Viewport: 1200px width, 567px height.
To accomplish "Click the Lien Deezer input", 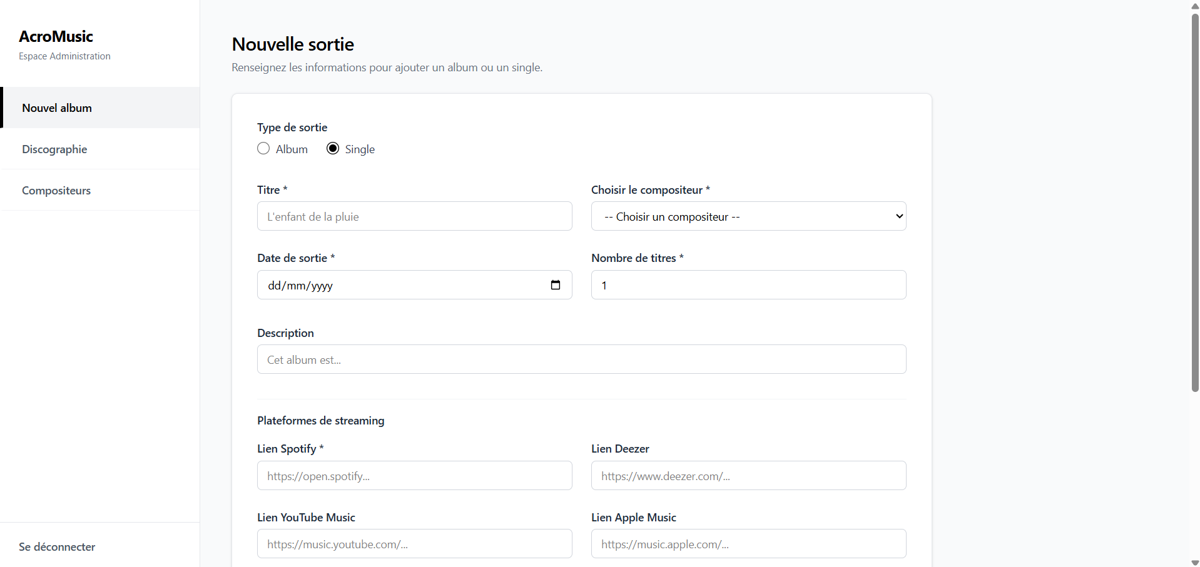I will coord(748,476).
